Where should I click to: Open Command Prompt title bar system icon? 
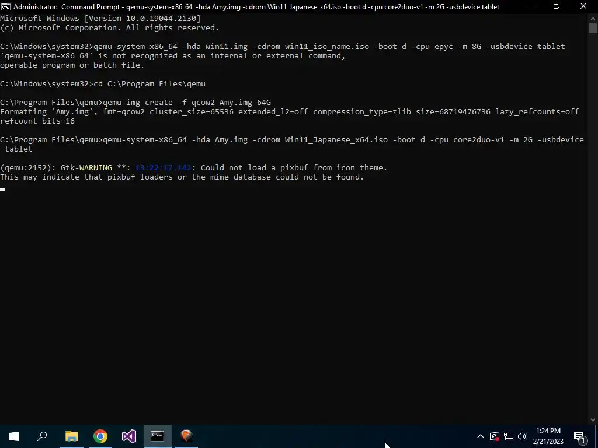click(x=6, y=6)
